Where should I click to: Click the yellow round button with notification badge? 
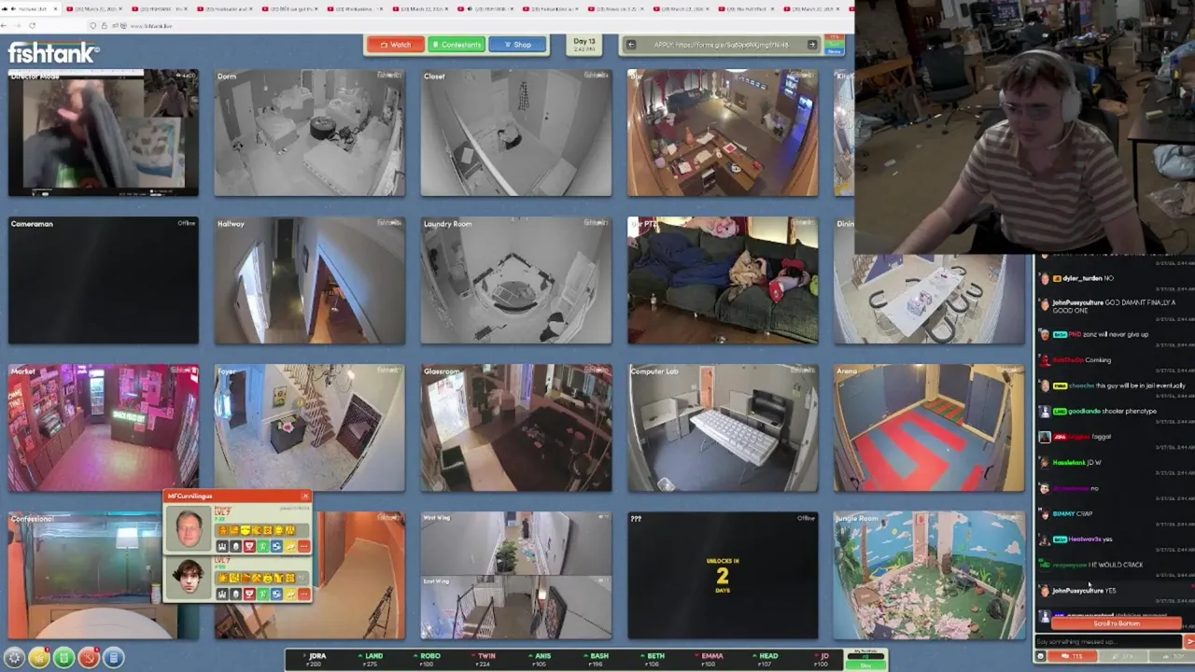pyautogui.click(x=38, y=658)
